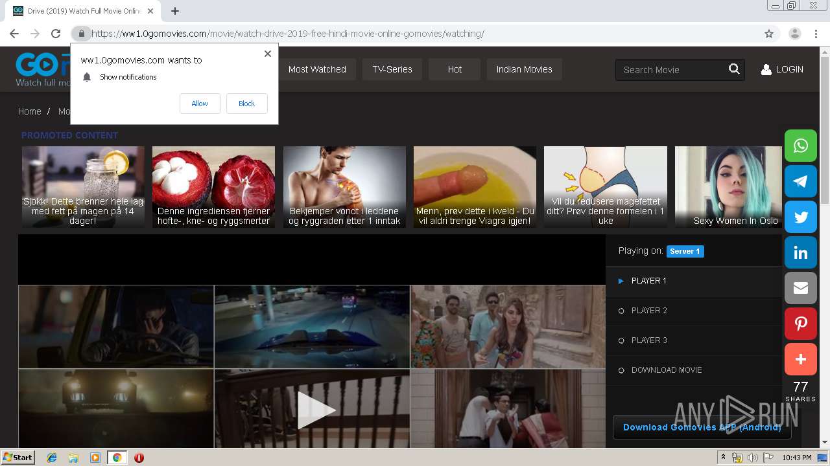Click the browser address bar URL
Screen dimensions: 830x466
287,34
